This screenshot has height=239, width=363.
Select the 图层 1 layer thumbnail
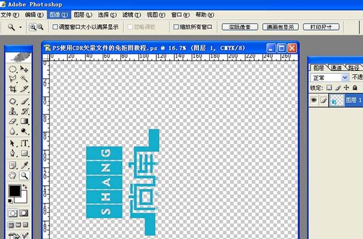tap(336, 100)
